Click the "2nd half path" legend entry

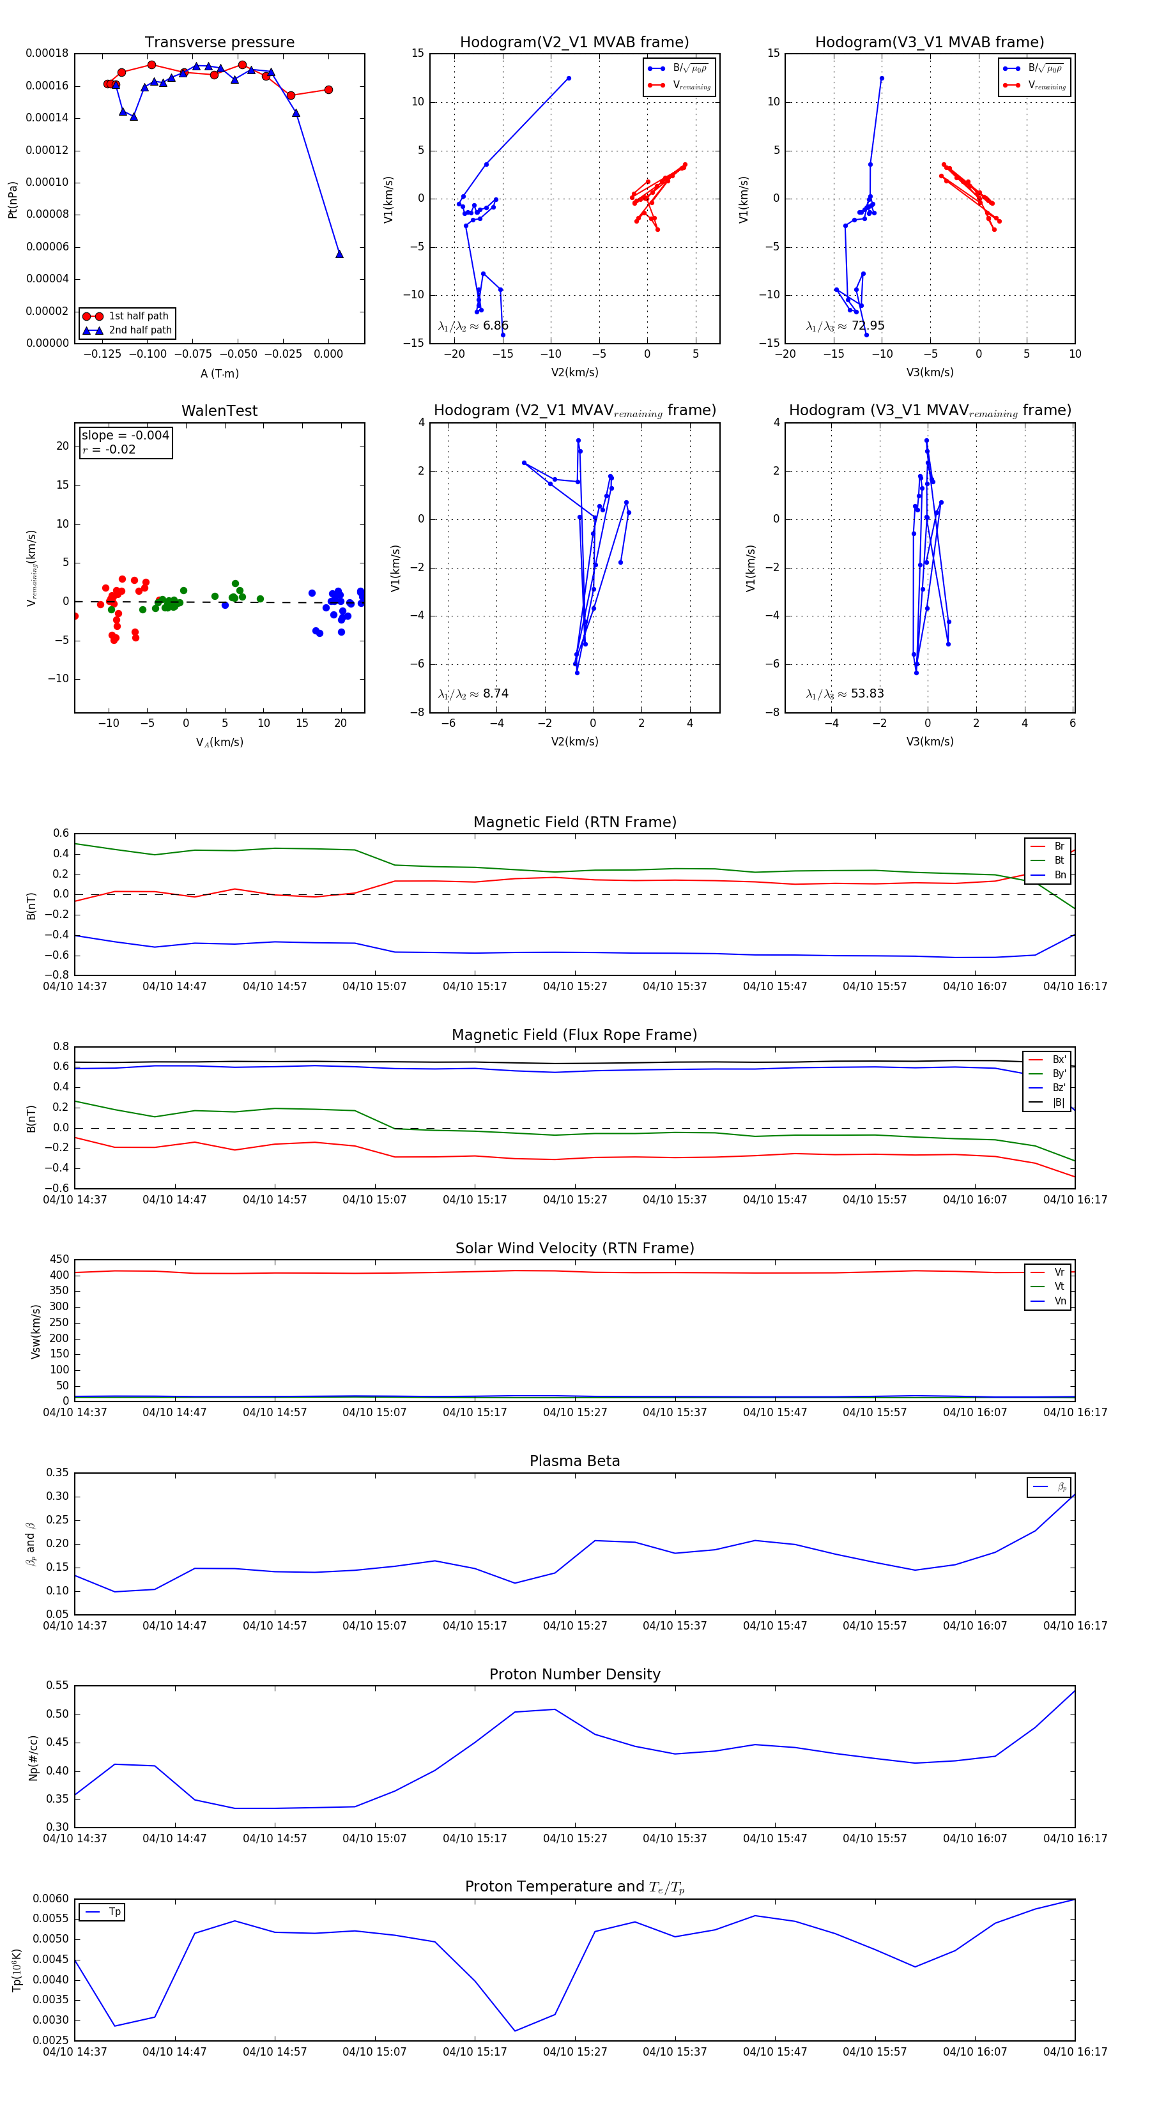point(127,331)
